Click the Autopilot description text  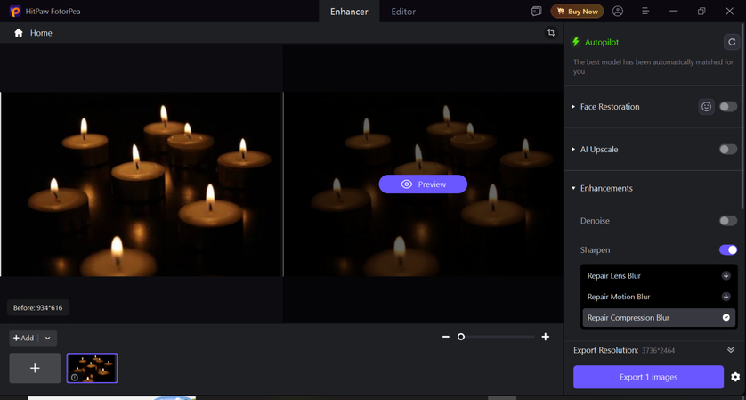pos(653,67)
